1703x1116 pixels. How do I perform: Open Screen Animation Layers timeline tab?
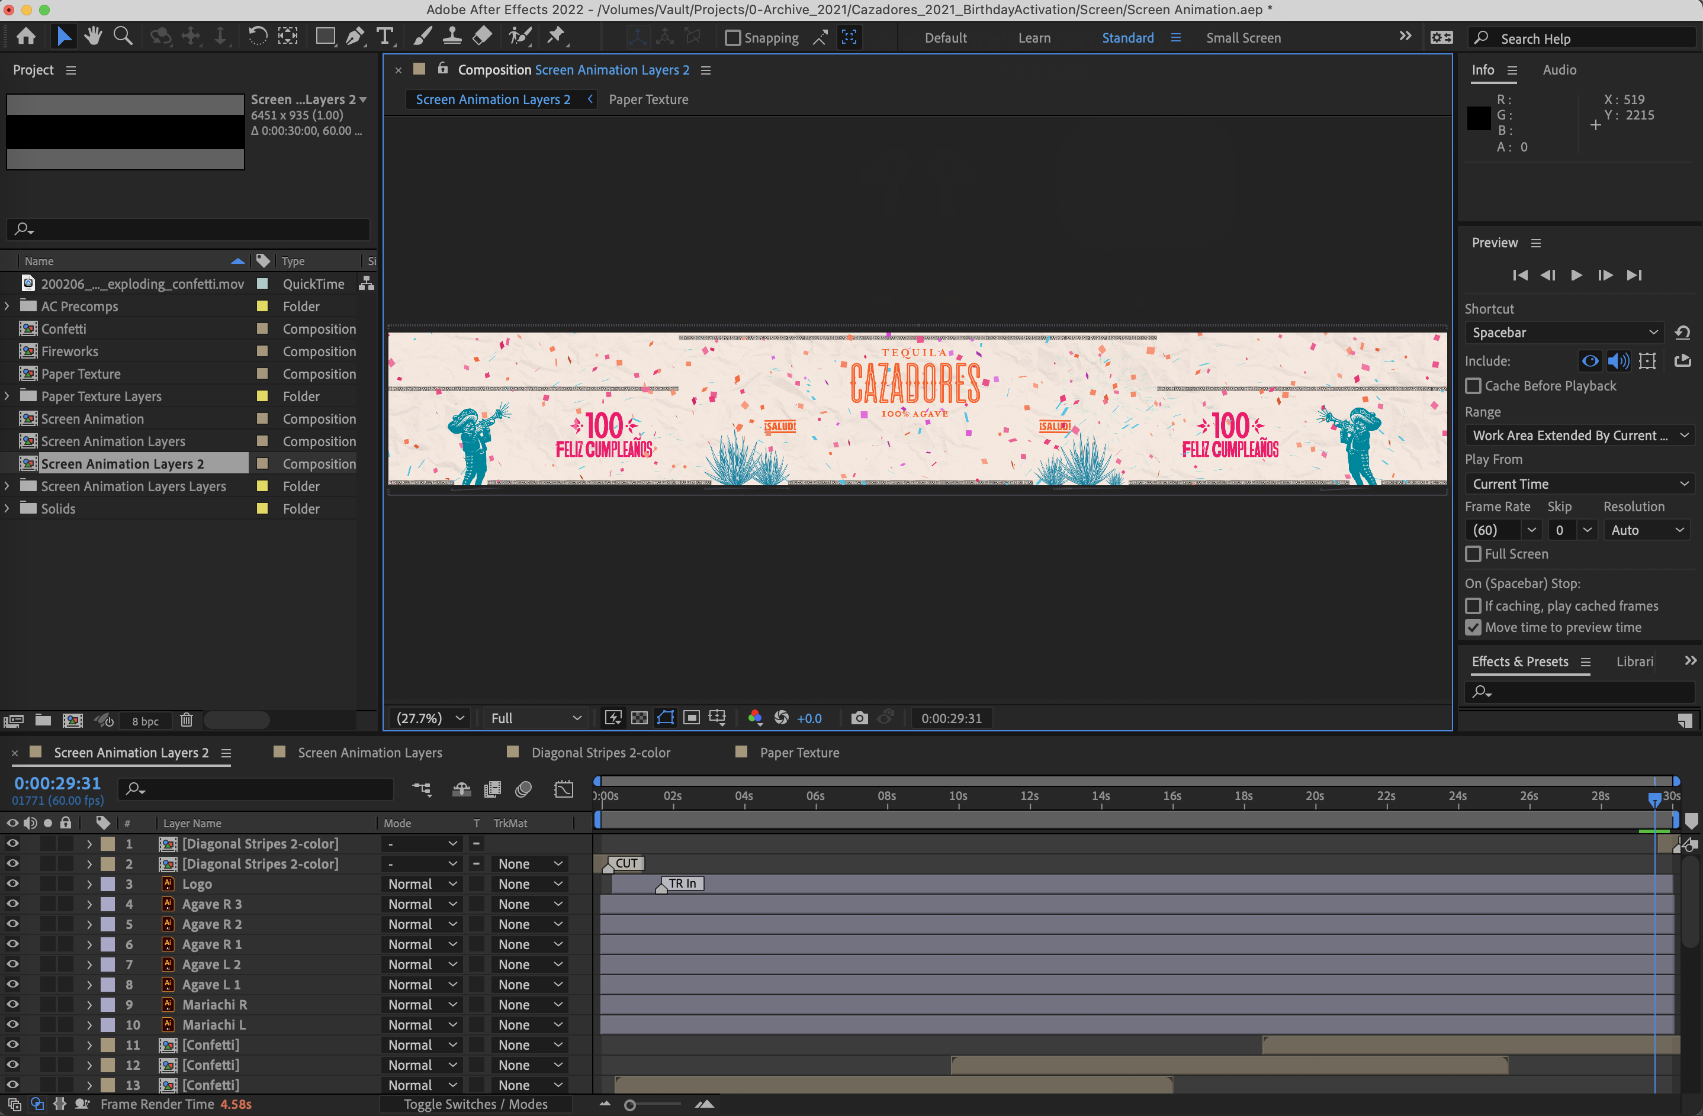(x=370, y=752)
